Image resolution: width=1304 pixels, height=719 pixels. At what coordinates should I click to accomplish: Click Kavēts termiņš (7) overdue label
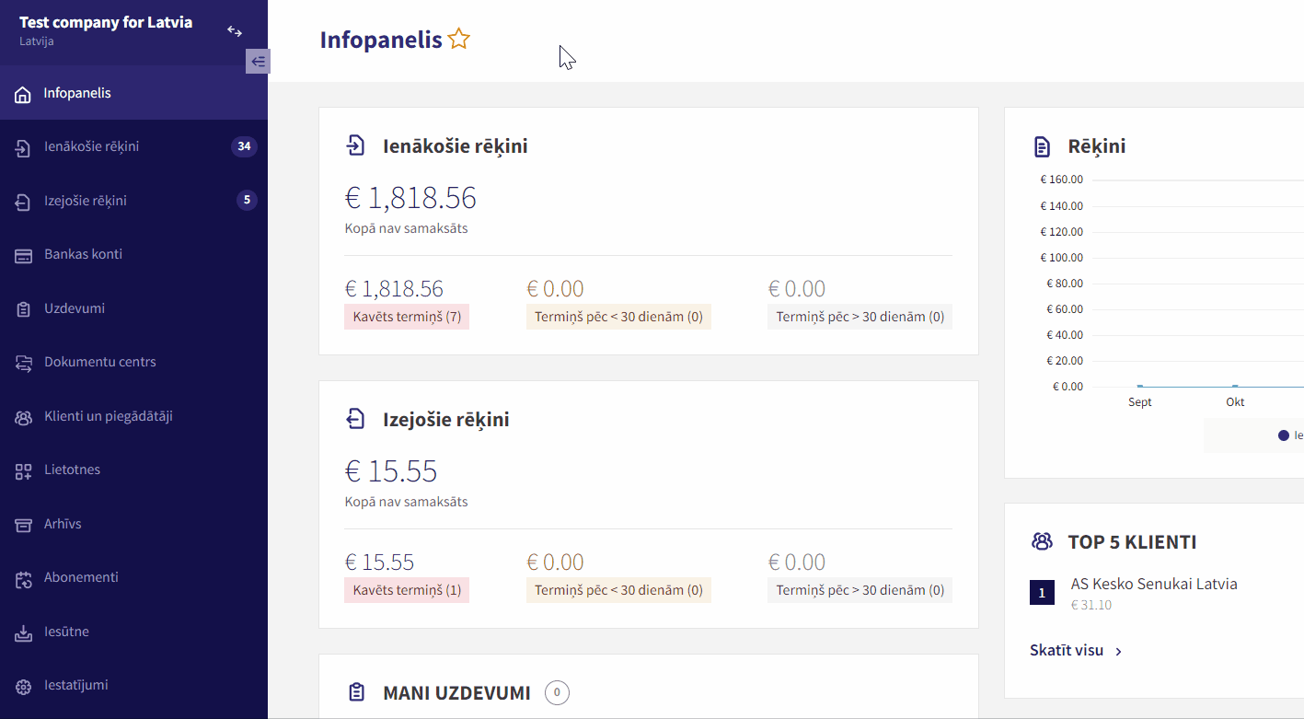coord(407,317)
